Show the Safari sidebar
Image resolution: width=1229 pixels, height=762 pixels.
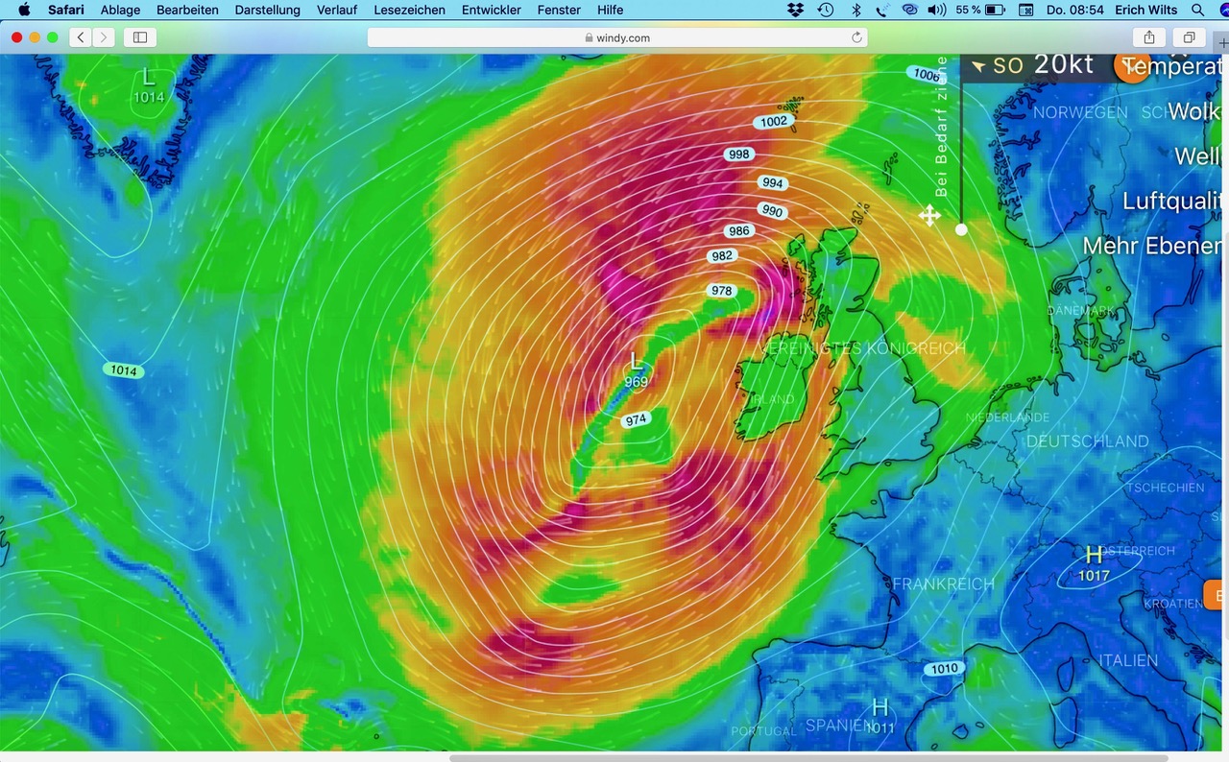click(140, 37)
